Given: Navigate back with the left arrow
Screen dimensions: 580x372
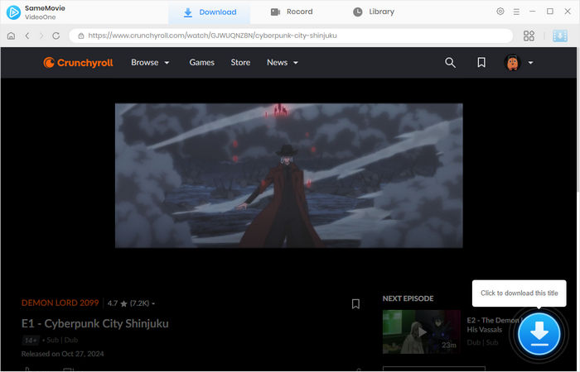Looking at the screenshot, I should (x=27, y=36).
